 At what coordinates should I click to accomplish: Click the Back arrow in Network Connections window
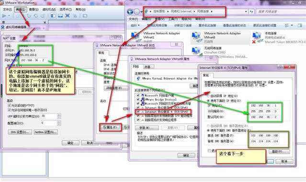130,11
